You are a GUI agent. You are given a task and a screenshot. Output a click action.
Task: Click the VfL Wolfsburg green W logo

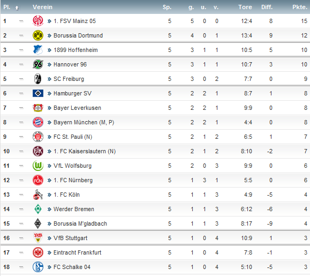pos(38,166)
